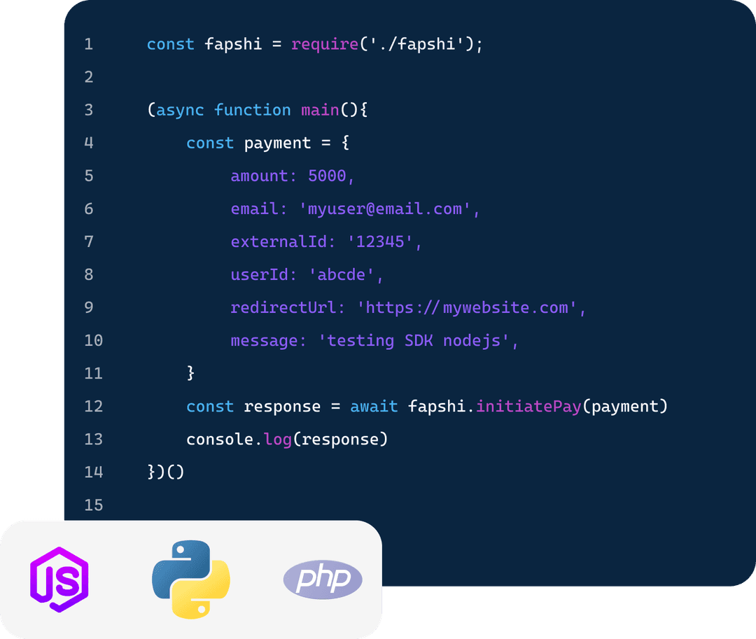Image resolution: width=756 pixels, height=639 pixels.
Task: Click line number 15 in the gutter
Action: (93, 505)
